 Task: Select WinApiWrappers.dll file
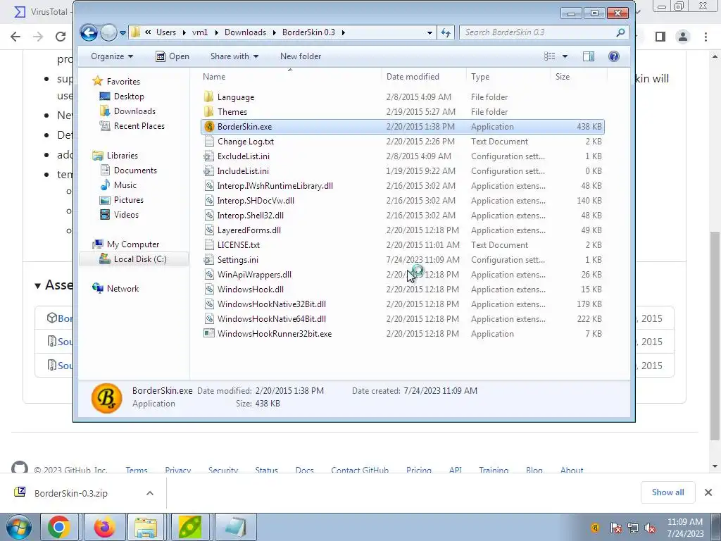[254, 275]
